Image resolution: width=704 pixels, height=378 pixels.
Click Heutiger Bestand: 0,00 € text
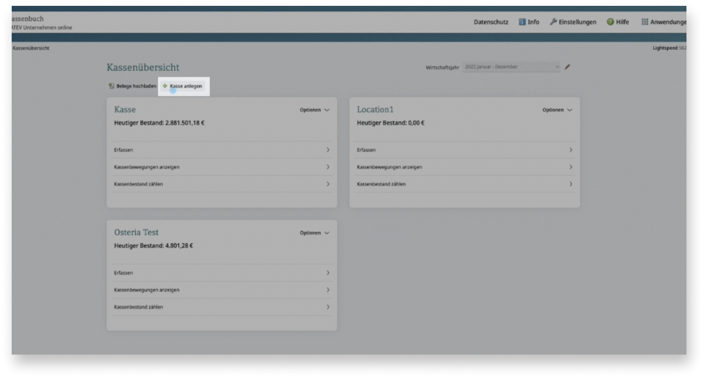391,122
